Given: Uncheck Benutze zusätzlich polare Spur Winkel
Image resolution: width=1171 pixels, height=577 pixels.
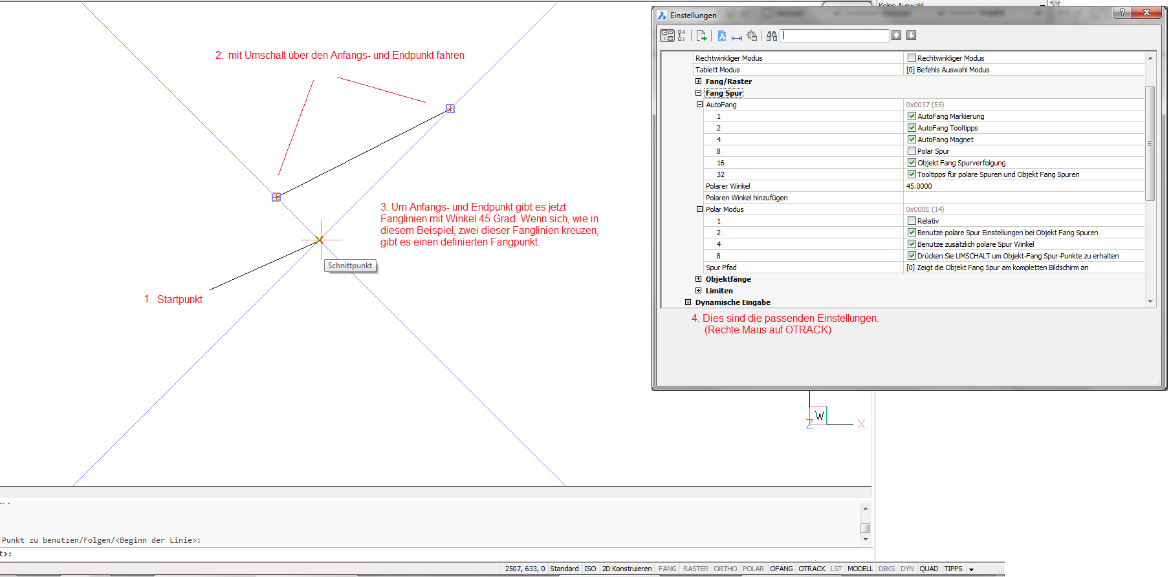Looking at the screenshot, I should [x=912, y=244].
